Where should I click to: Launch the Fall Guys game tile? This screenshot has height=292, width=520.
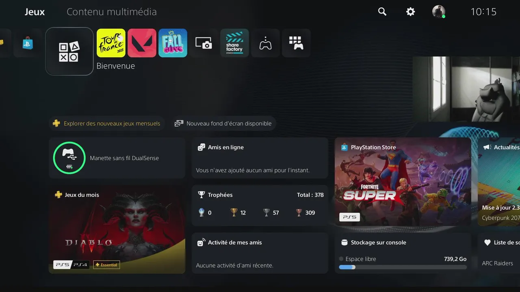(x=173, y=43)
